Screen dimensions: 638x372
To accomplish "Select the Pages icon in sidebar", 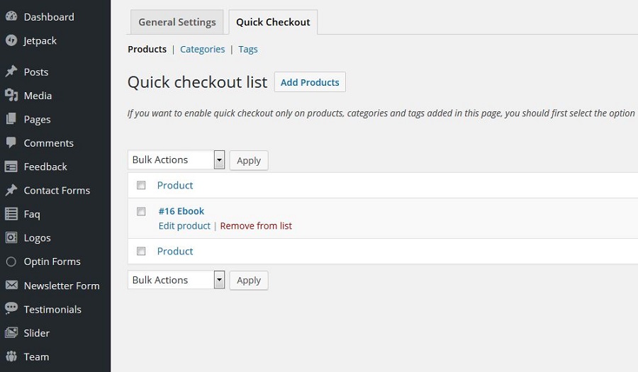I will (11, 119).
